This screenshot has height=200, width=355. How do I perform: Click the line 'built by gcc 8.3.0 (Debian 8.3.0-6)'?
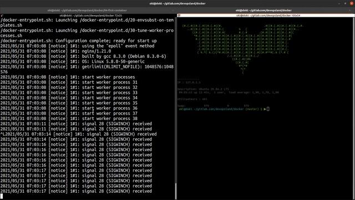(83, 57)
